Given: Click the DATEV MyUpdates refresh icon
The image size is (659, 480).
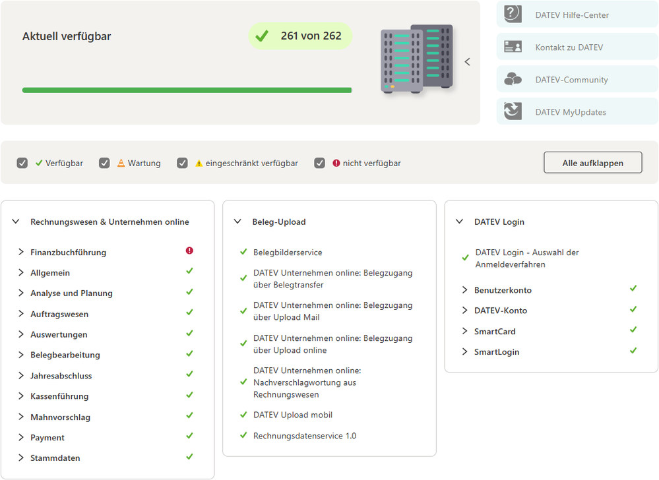Looking at the screenshot, I should click(513, 111).
